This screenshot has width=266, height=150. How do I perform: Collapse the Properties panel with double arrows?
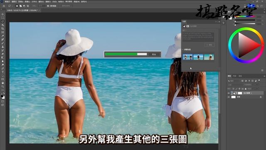click(x=216, y=22)
